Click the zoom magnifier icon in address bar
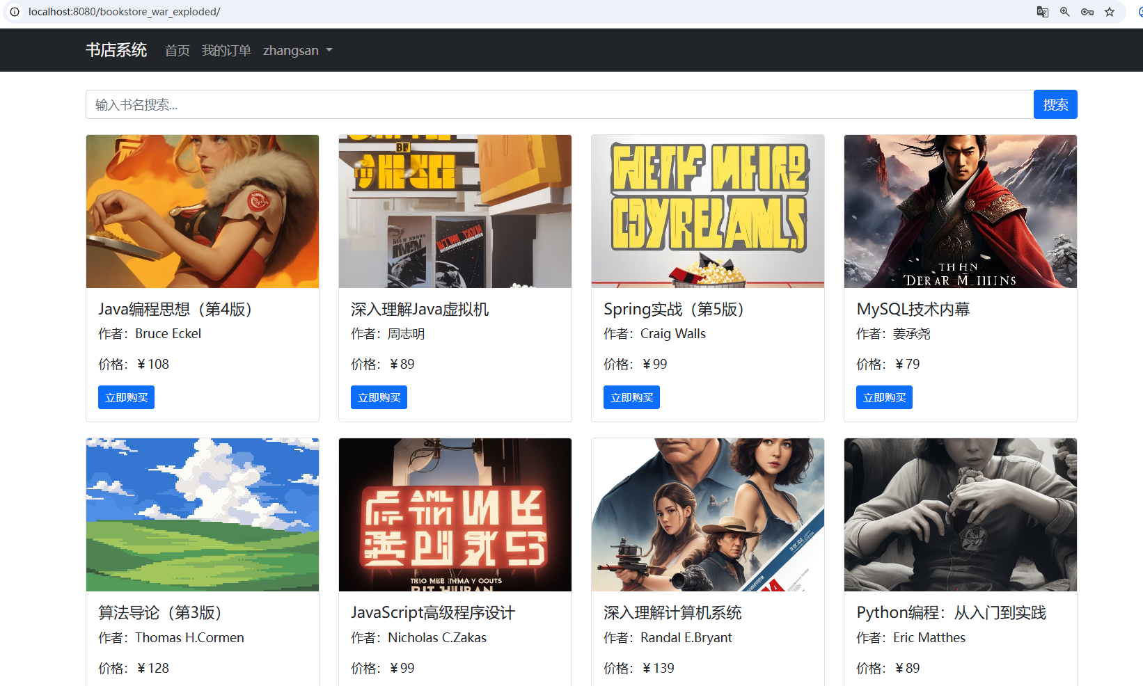The height and width of the screenshot is (686, 1143). coord(1064,12)
